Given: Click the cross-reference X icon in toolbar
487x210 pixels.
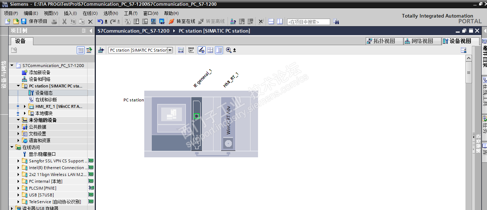Looking at the screenshot, I should (x=261, y=22).
